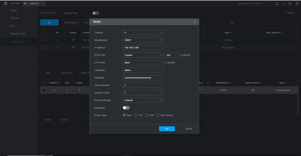This screenshot has width=301, height=156.
Task: Click the Password field
Action: (x=143, y=78)
